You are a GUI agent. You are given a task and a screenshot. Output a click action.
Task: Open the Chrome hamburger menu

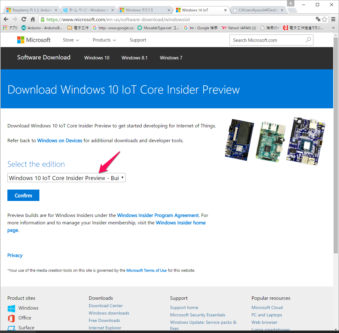click(x=333, y=19)
